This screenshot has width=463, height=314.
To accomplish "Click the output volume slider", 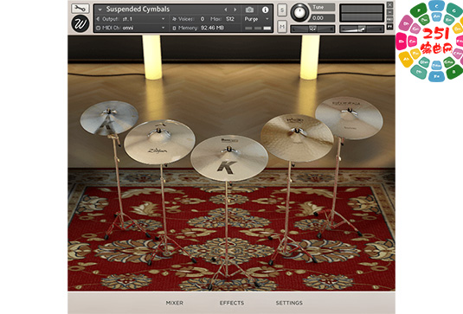I will click(362, 29).
